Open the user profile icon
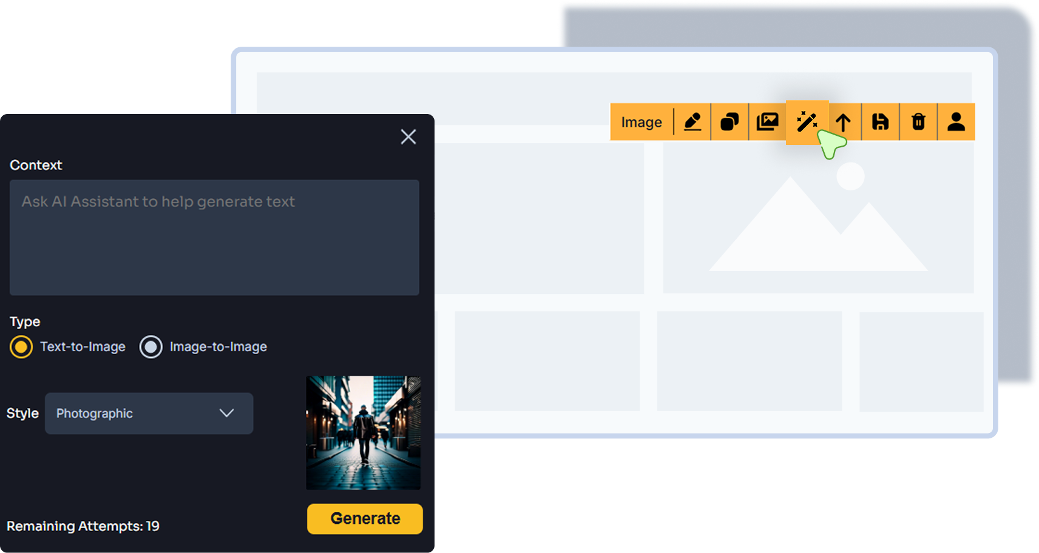Screen dimensions: 1039x553 point(956,121)
